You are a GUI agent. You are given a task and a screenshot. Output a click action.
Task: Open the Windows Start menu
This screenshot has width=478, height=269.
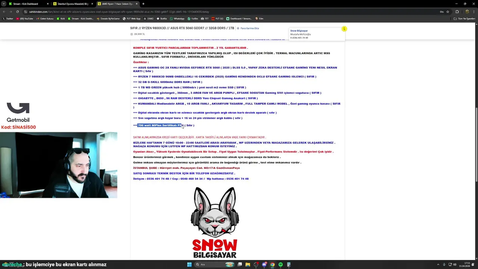click(x=189, y=265)
